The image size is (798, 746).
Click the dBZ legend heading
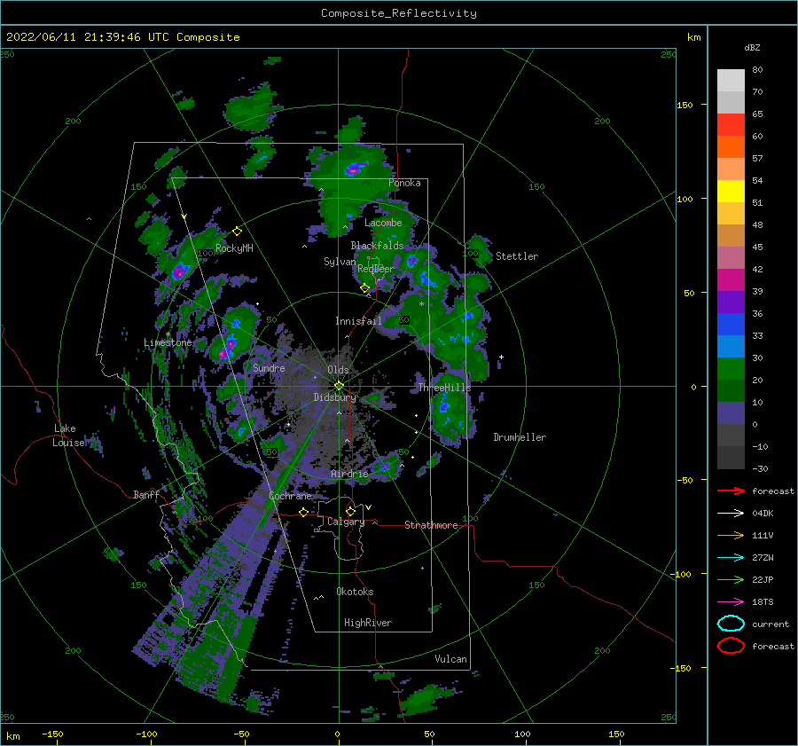coord(752,47)
